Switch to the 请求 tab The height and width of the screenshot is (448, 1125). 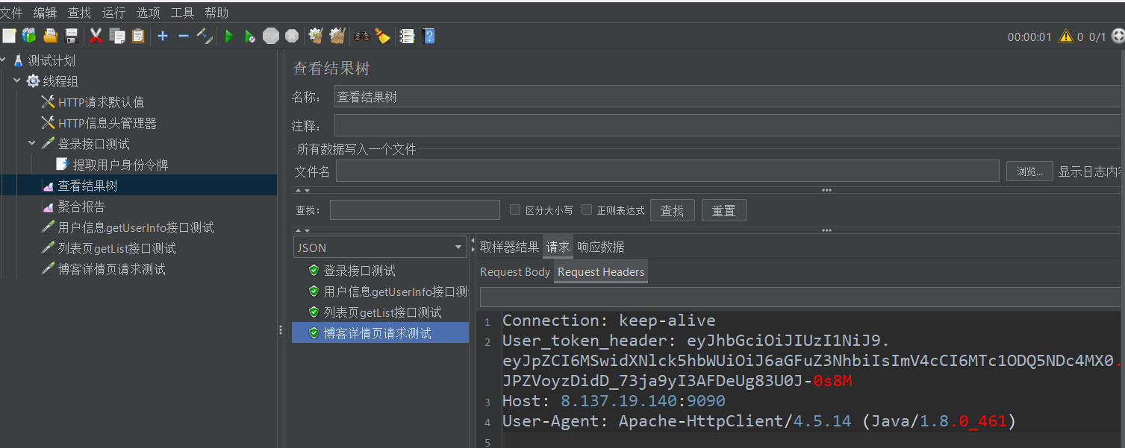coord(558,247)
